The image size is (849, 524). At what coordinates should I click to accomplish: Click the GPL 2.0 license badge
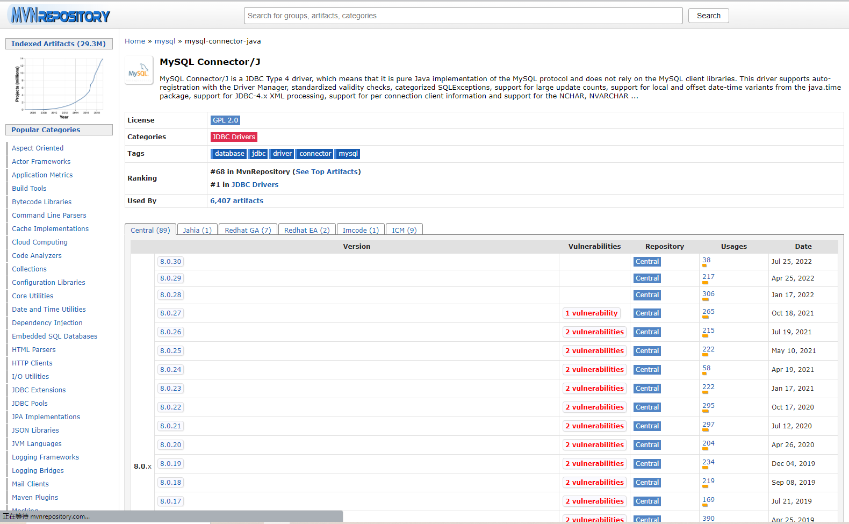click(225, 120)
